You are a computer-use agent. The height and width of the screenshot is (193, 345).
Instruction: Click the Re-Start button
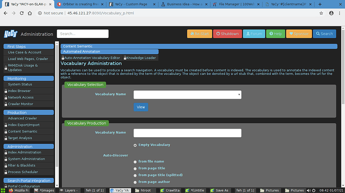[x=199, y=34]
